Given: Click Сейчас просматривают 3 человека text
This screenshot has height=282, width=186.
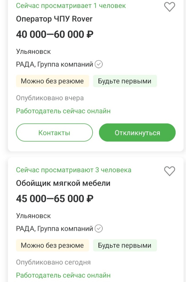Looking at the screenshot, I should point(74,170).
